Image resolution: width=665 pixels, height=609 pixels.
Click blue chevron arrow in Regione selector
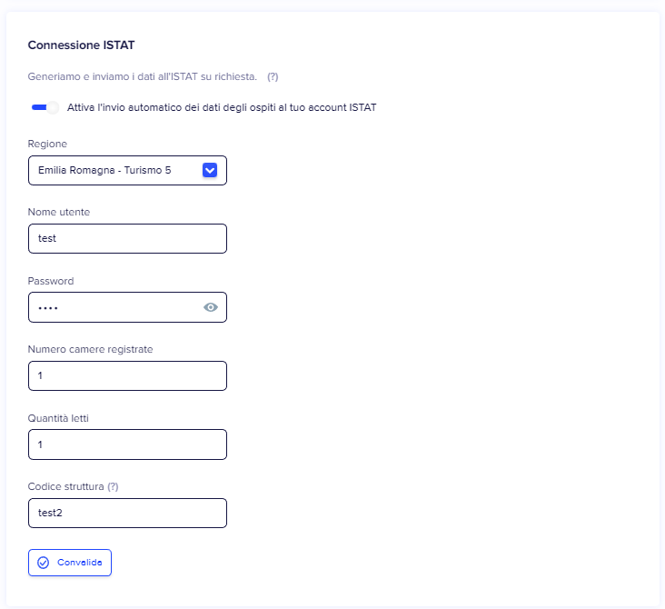(x=210, y=170)
